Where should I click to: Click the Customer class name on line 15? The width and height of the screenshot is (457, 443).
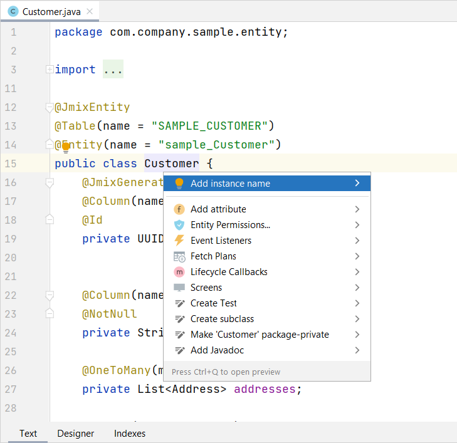point(172,164)
